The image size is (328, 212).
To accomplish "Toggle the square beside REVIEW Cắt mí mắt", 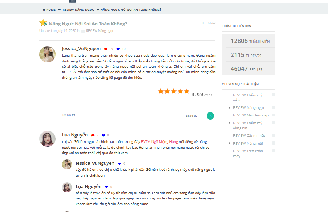I will (274, 135).
